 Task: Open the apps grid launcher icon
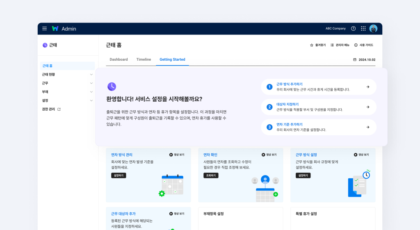tap(363, 29)
